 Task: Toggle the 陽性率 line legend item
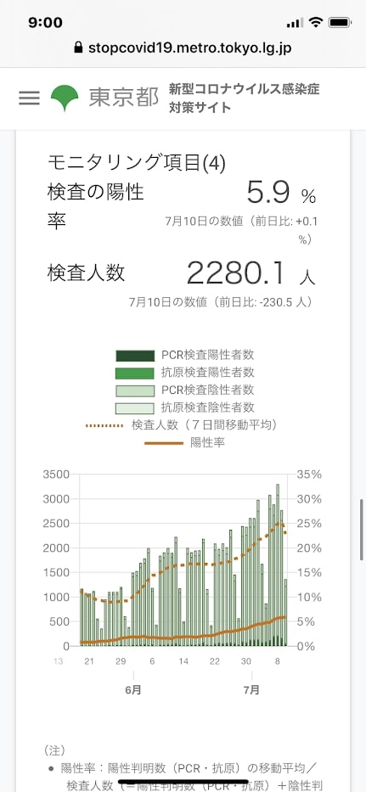click(x=185, y=443)
